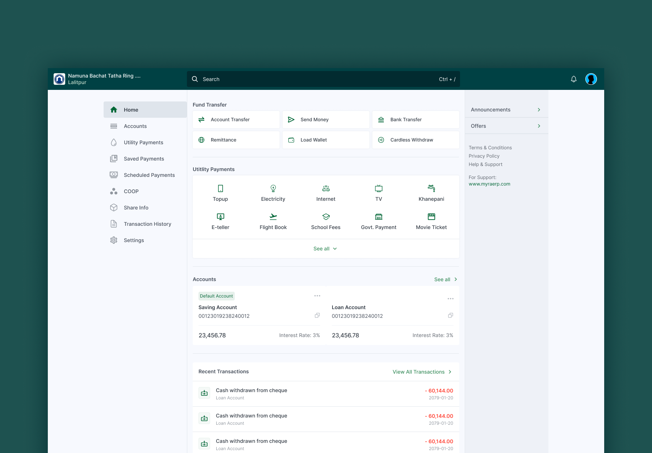Click the Namuna Bachat cooperative logo
Viewport: 652px width, 453px height.
coord(59,79)
